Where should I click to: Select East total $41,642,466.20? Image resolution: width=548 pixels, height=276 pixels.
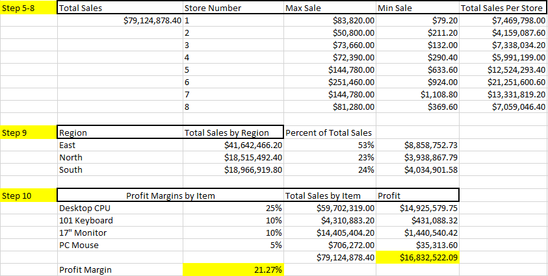point(233,145)
